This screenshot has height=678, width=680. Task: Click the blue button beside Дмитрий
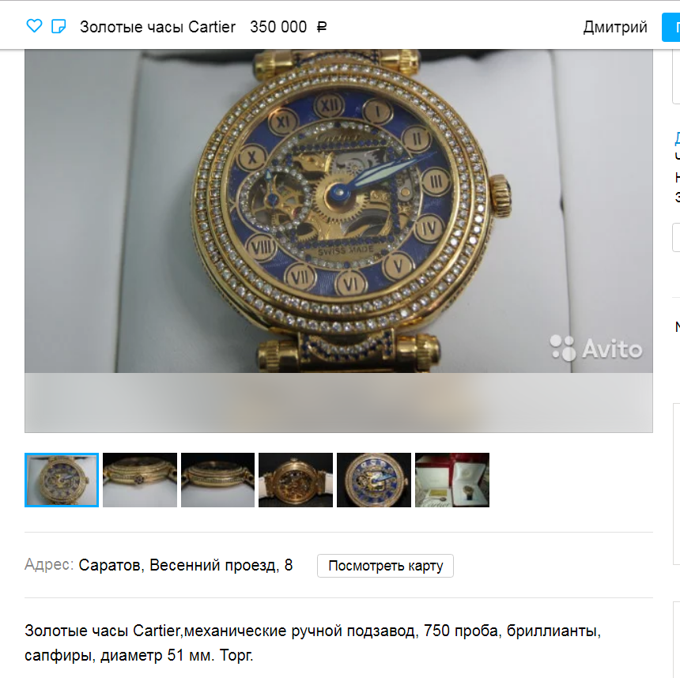pyautogui.click(x=671, y=28)
